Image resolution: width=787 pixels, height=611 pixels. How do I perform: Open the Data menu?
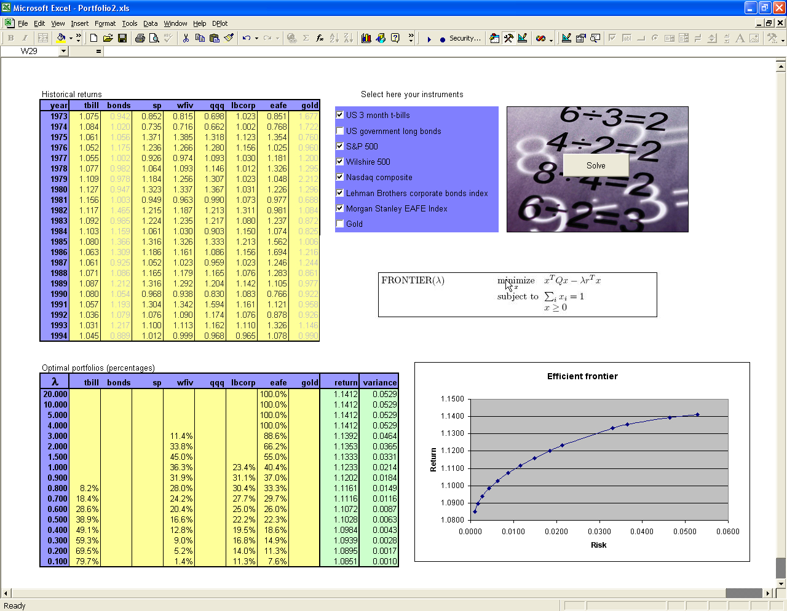(150, 23)
